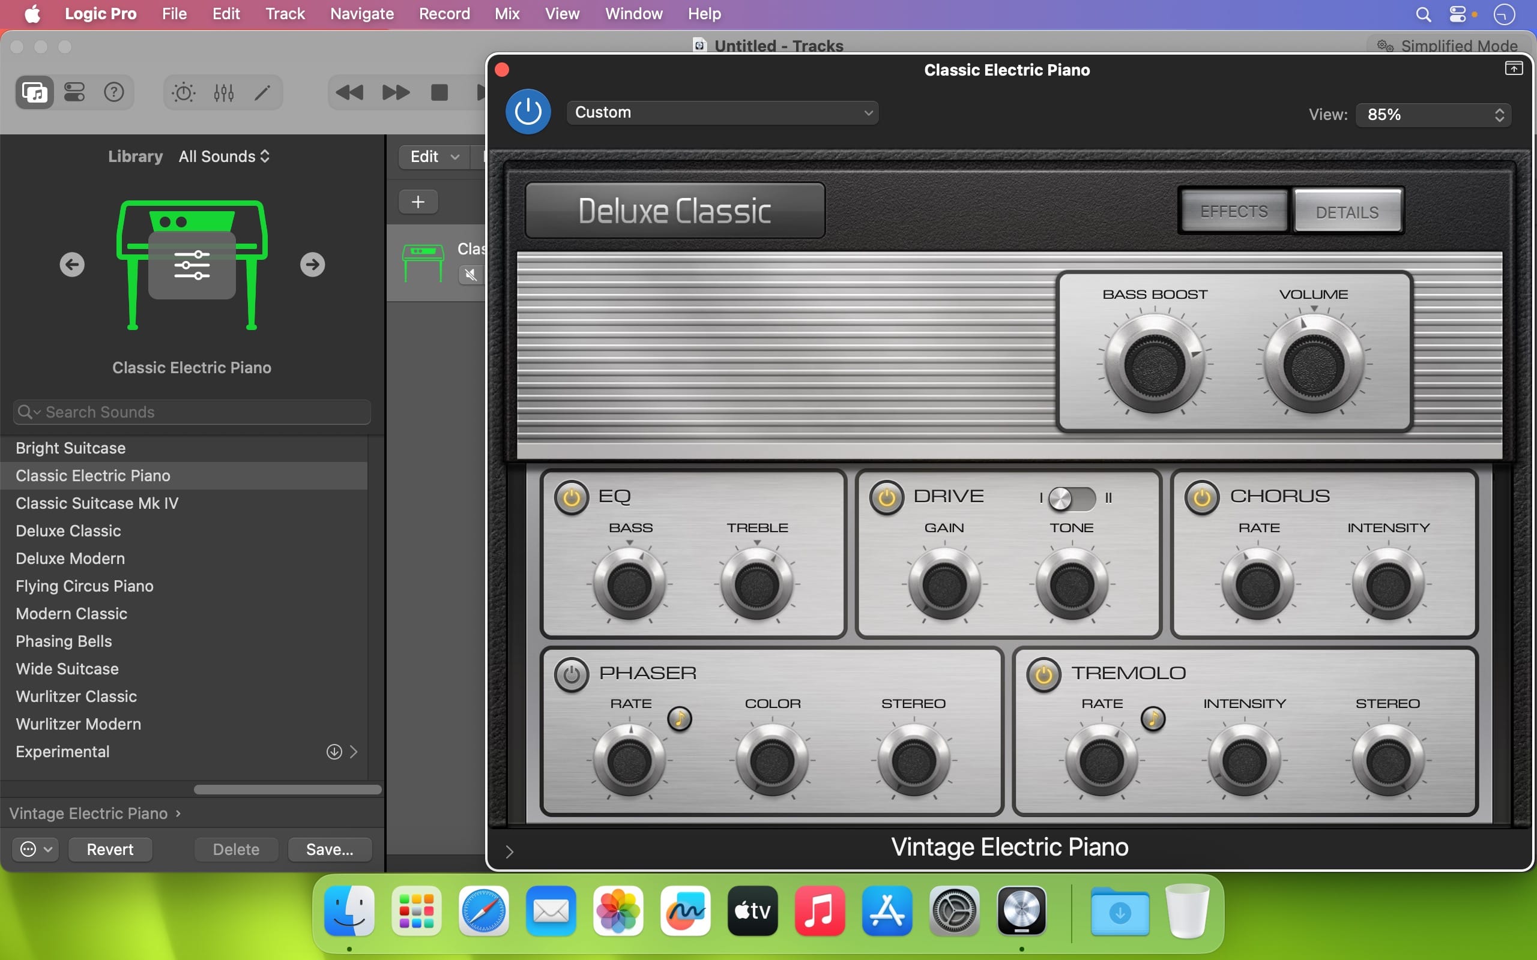
Task: Open the Mix menu
Action: point(507,14)
